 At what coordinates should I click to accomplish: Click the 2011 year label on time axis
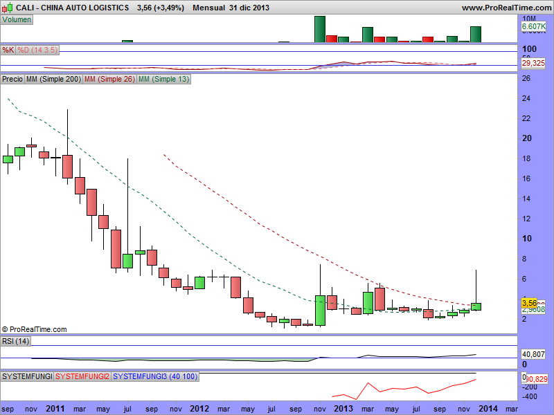coord(55,409)
